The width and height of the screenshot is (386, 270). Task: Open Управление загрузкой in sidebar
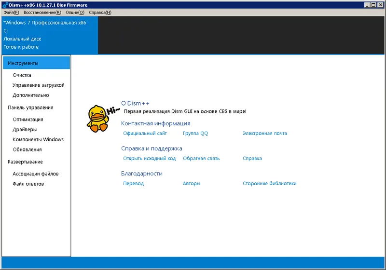click(x=39, y=85)
